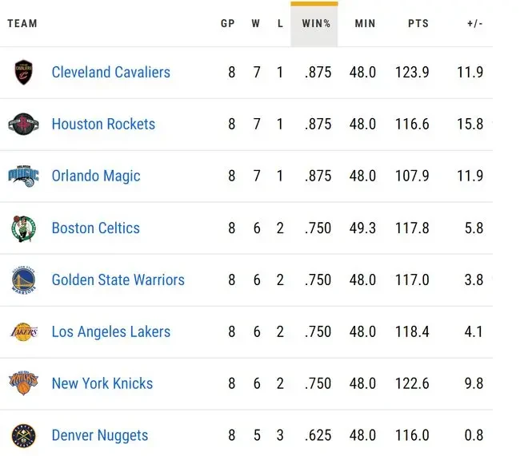Click the Boston Celtics team logo
This screenshot has width=528, height=456.
pos(23,228)
